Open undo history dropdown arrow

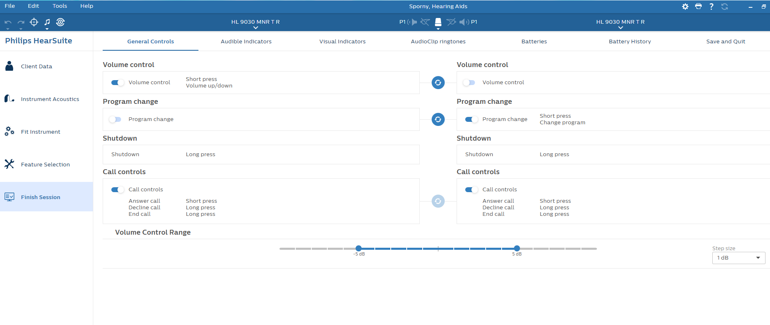pos(8,29)
